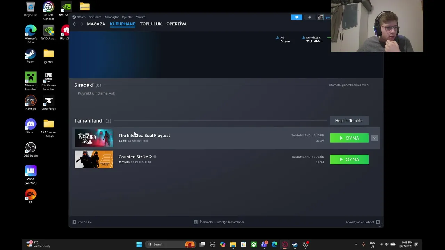This screenshot has width=445, height=250.
Task: Click Oyun Ekle at bottom left
Action: (x=82, y=222)
